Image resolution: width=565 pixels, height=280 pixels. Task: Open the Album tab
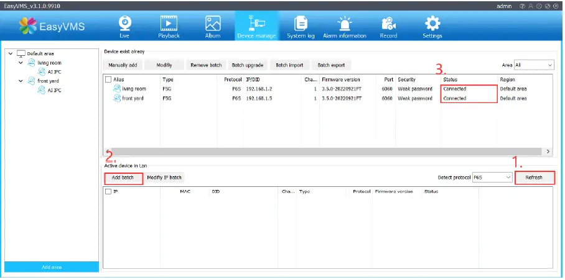coord(213,27)
